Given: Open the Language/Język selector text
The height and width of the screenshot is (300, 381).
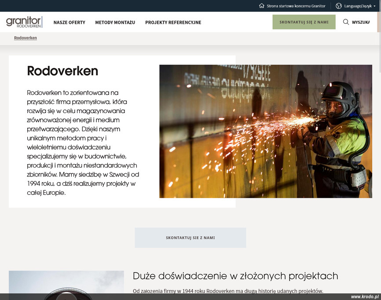Looking at the screenshot, I should (x=358, y=6).
